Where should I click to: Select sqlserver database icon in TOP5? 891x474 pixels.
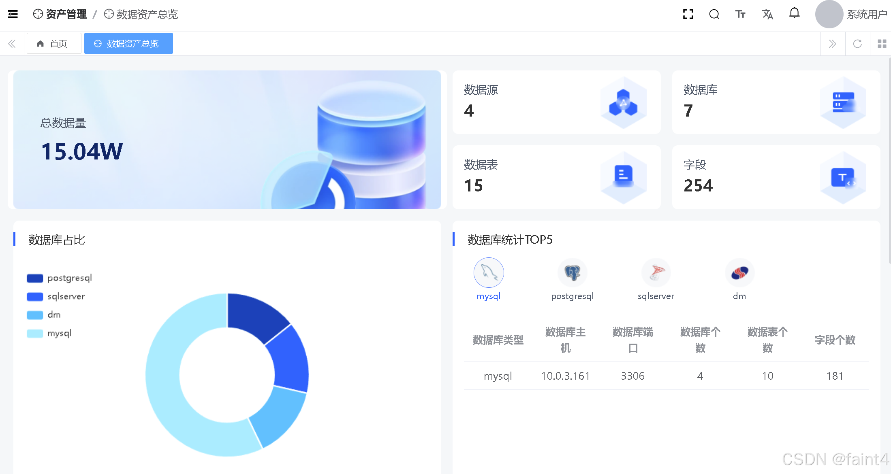pyautogui.click(x=656, y=273)
